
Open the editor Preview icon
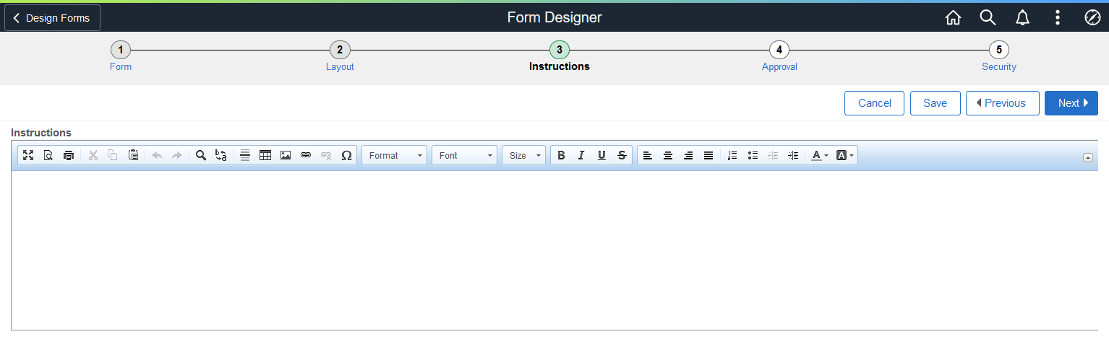pyautogui.click(x=48, y=155)
